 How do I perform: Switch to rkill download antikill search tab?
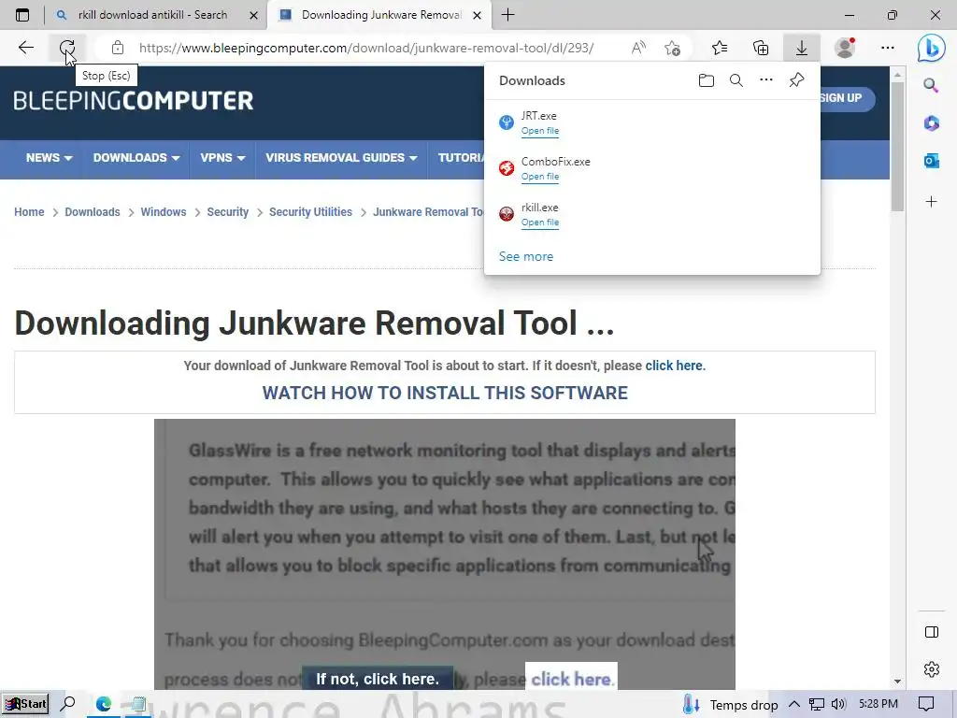tap(152, 15)
